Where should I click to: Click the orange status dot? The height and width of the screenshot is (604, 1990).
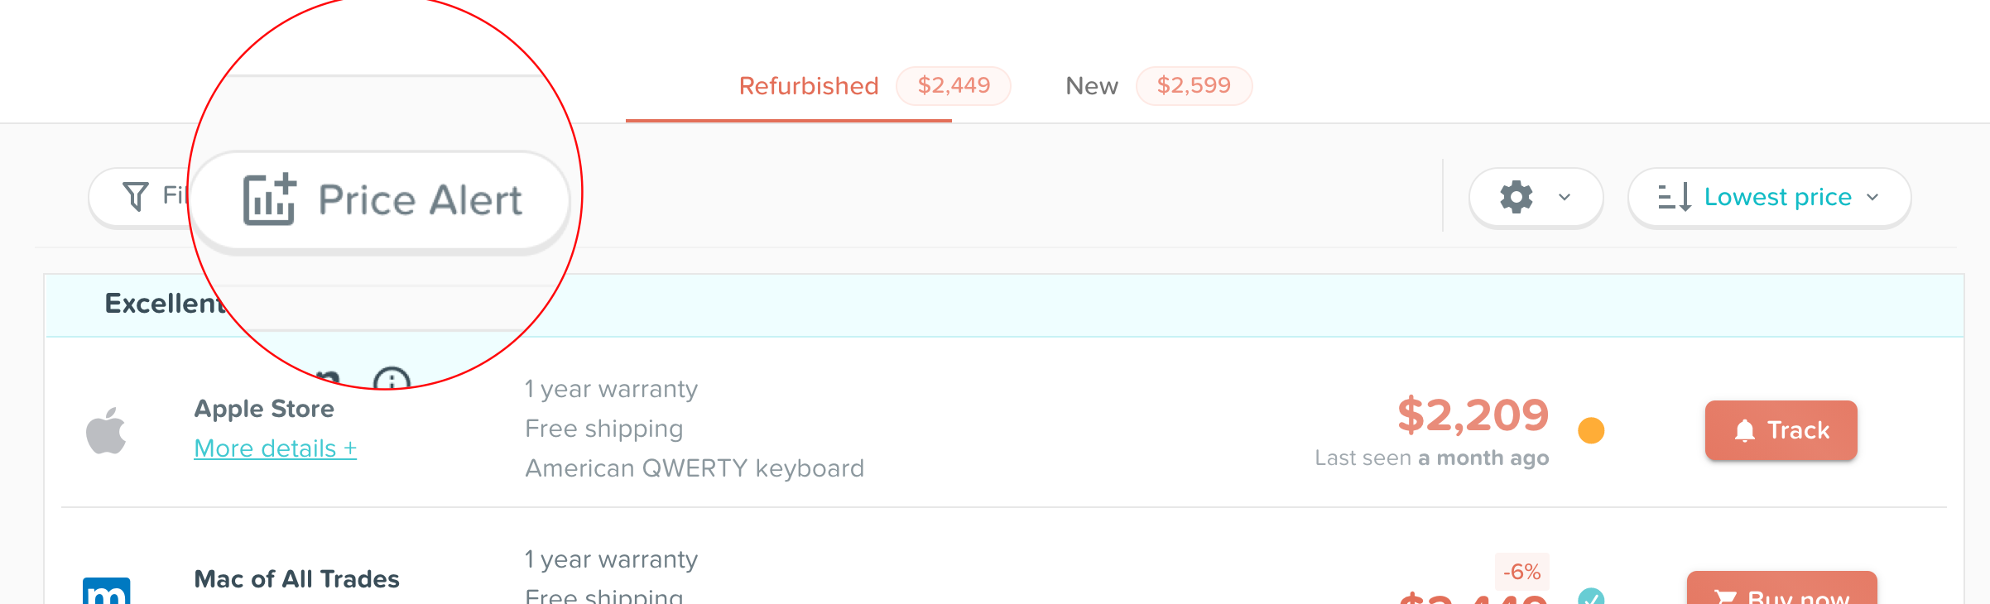pos(1591,430)
